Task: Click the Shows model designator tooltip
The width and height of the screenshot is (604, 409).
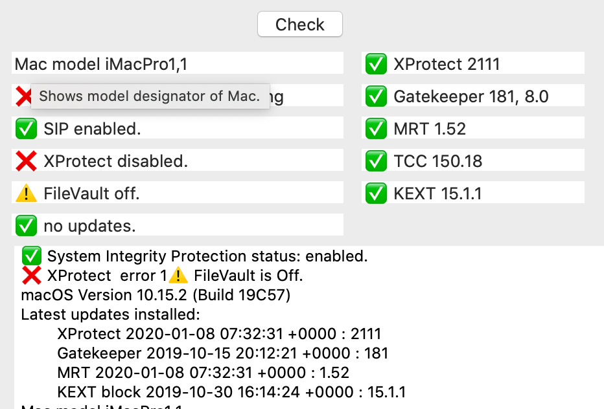Action: pyautogui.click(x=150, y=96)
